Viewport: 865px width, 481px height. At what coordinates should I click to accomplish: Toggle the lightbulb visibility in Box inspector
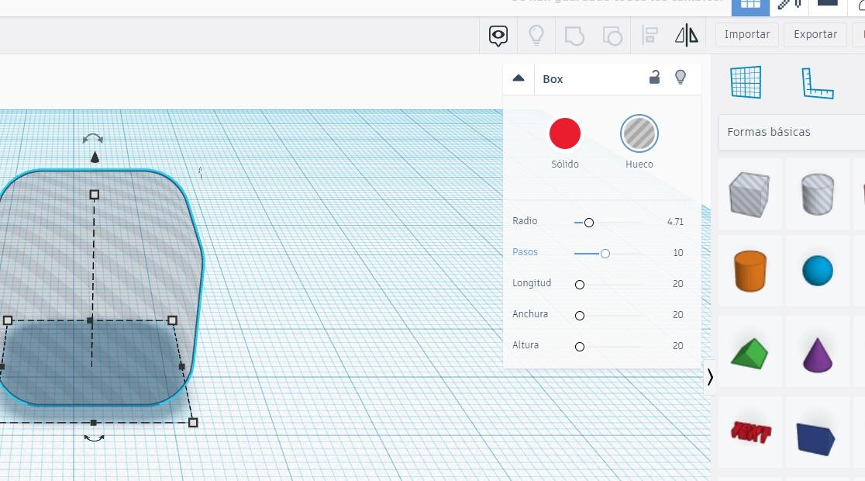tap(681, 78)
